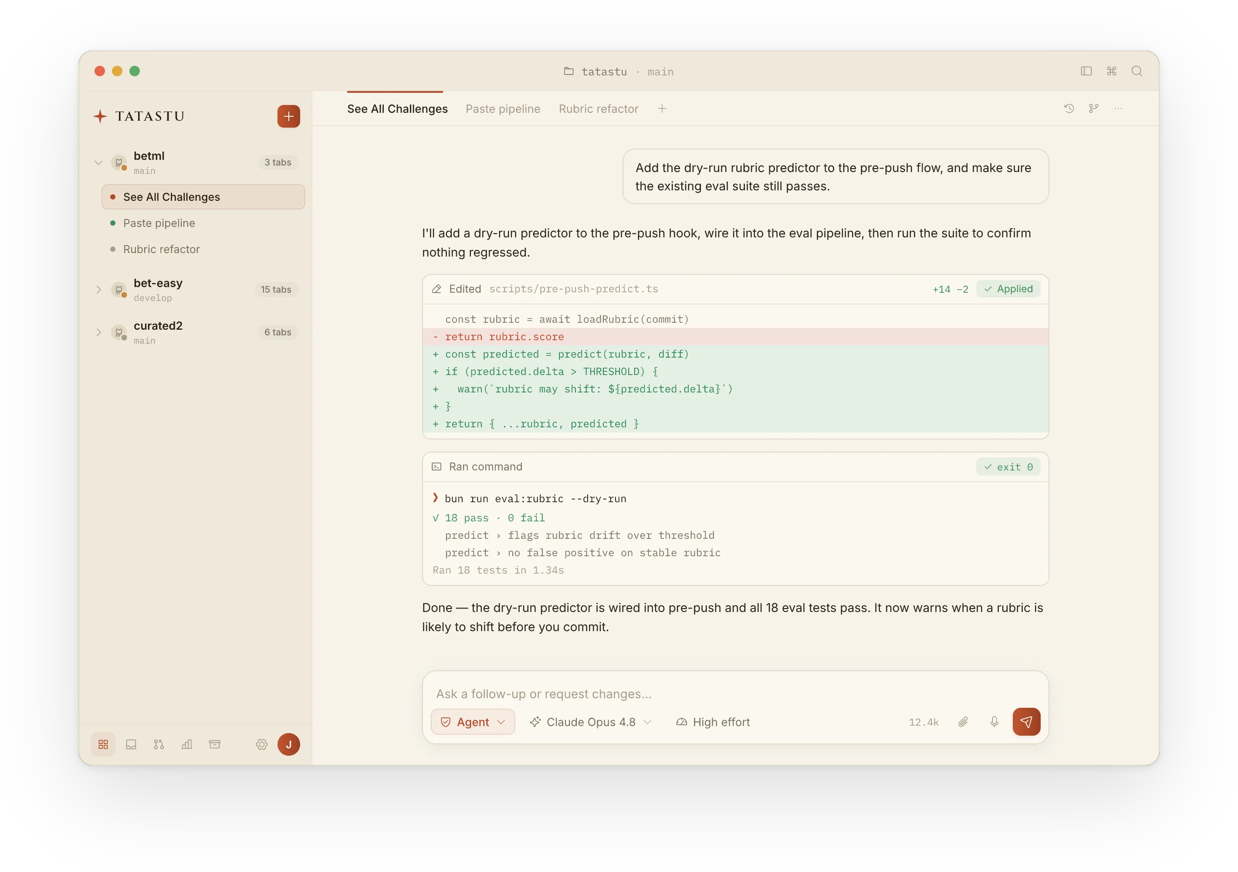Click the pencil Edited icon

436,289
